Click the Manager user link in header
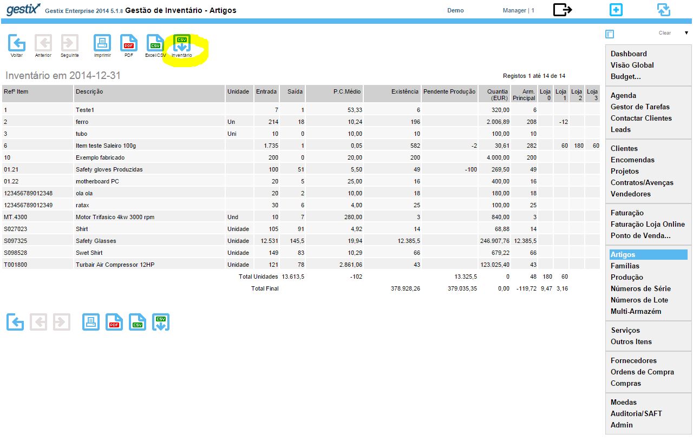Viewport: 693px width, 441px height. coord(518,10)
